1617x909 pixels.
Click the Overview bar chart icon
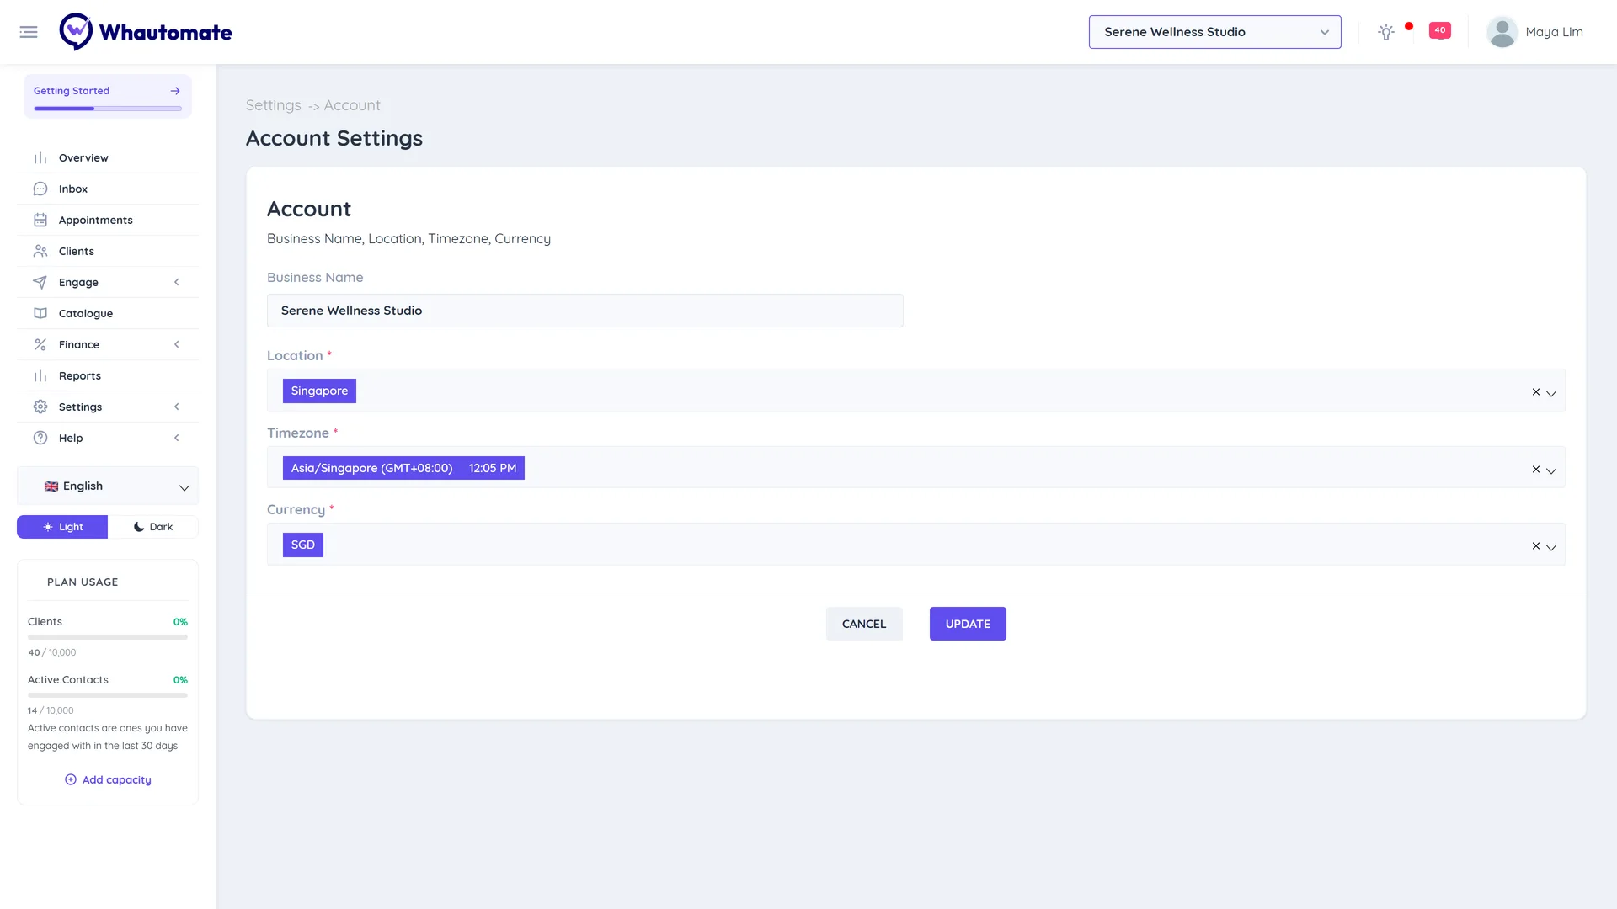click(x=40, y=157)
